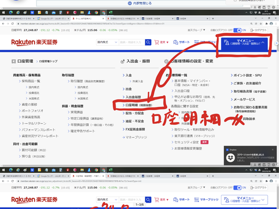Toggle 自動ログアウト switch in lower capture
The height and width of the screenshot is (209, 279).
238,188
